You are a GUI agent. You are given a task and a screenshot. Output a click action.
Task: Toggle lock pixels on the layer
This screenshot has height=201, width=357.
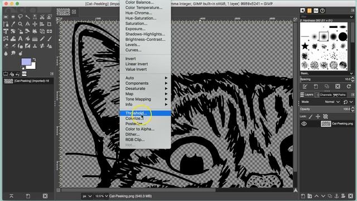[311, 117]
